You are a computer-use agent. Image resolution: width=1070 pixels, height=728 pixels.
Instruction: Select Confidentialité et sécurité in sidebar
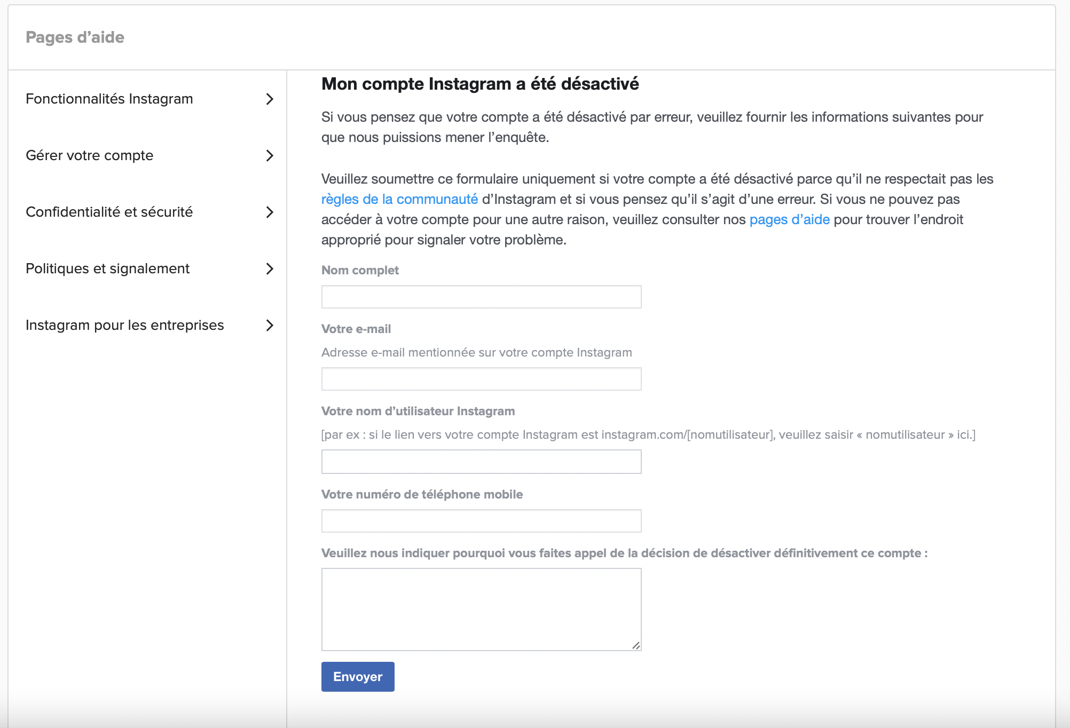(x=109, y=212)
